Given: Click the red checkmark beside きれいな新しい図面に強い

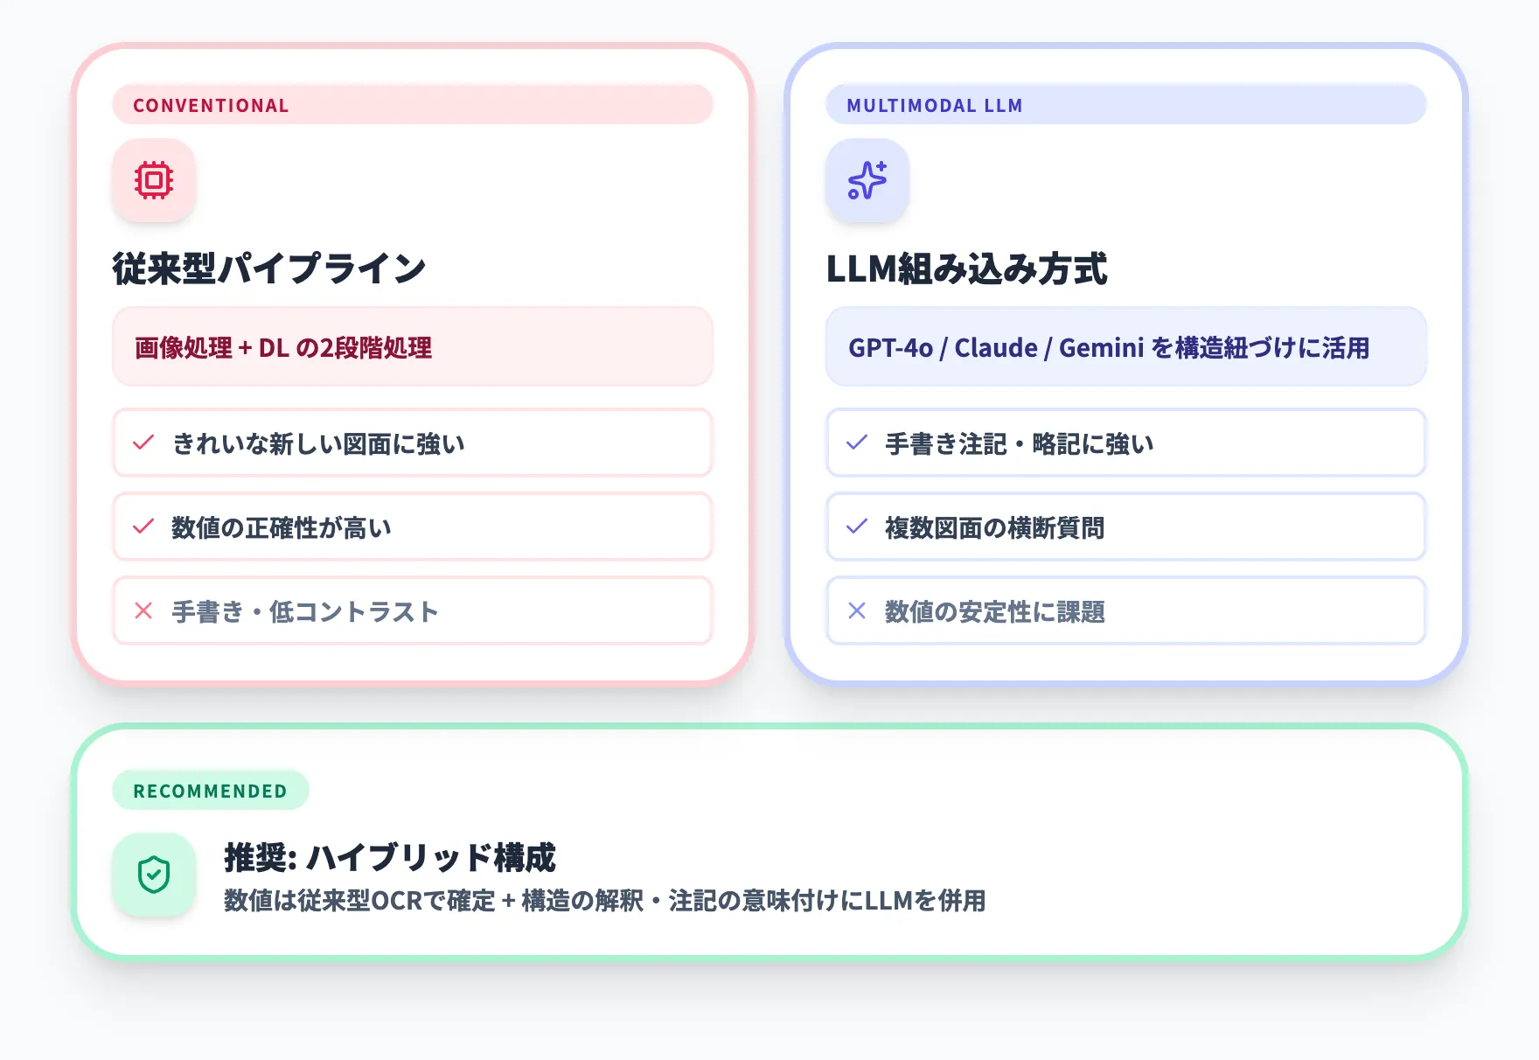Looking at the screenshot, I should 142,443.
